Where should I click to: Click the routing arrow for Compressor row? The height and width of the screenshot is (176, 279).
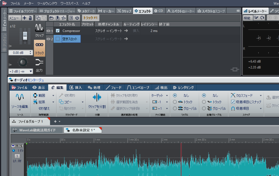point(126,31)
